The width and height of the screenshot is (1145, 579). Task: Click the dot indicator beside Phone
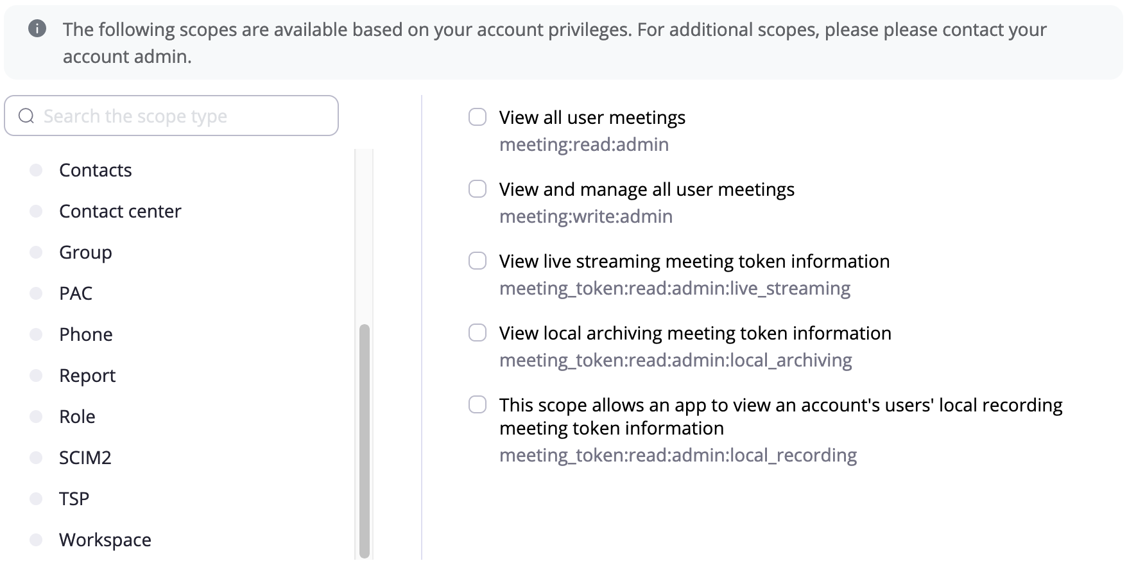36,334
